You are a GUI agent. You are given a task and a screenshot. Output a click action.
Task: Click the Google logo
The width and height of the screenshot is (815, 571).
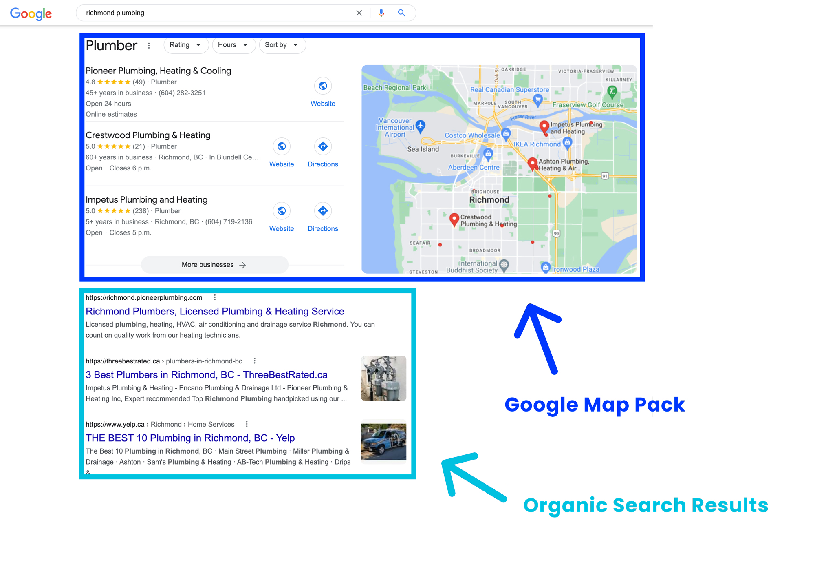pos(31,13)
